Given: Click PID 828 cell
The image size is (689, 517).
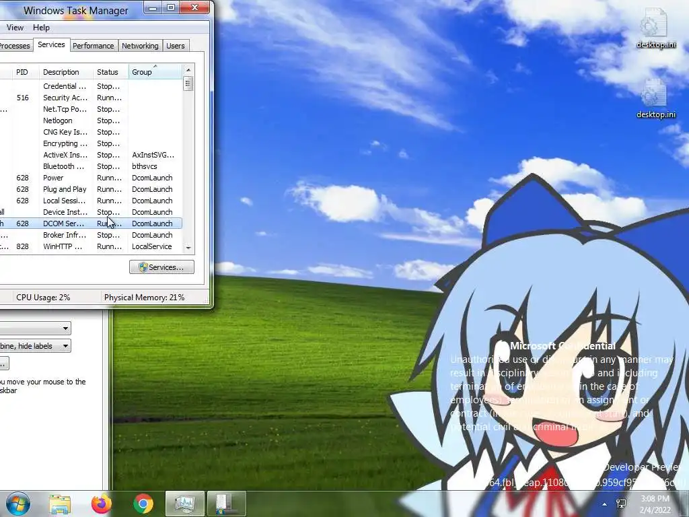Looking at the screenshot, I should pyautogui.click(x=23, y=246).
